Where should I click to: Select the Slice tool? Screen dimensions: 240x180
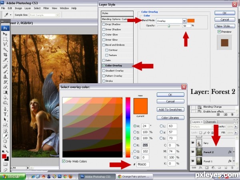(5, 60)
